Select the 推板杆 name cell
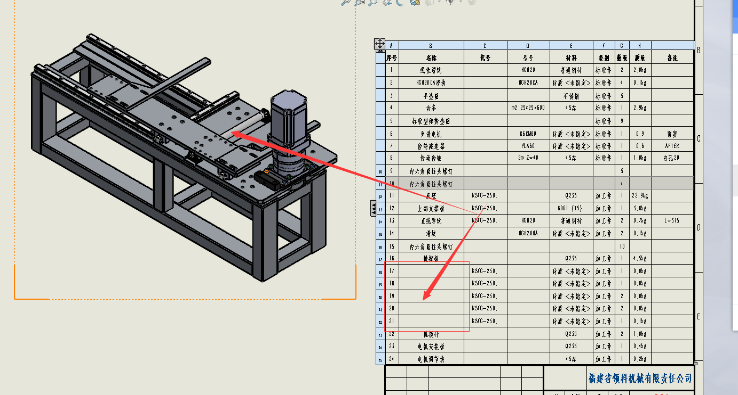 tap(431, 334)
